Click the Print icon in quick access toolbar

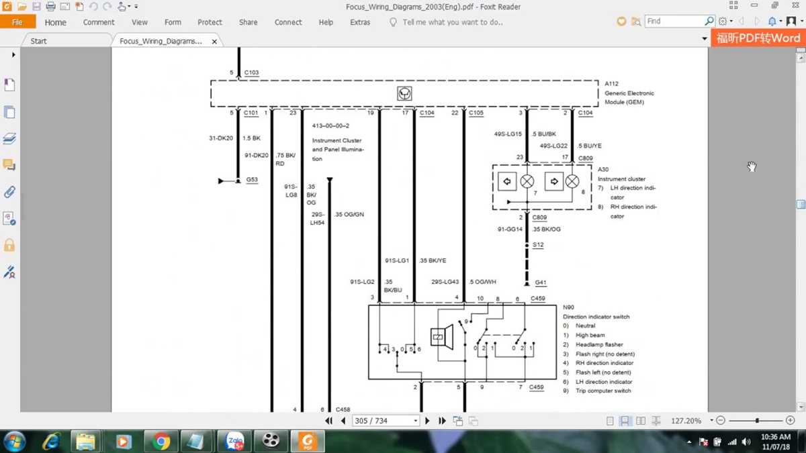click(50, 7)
